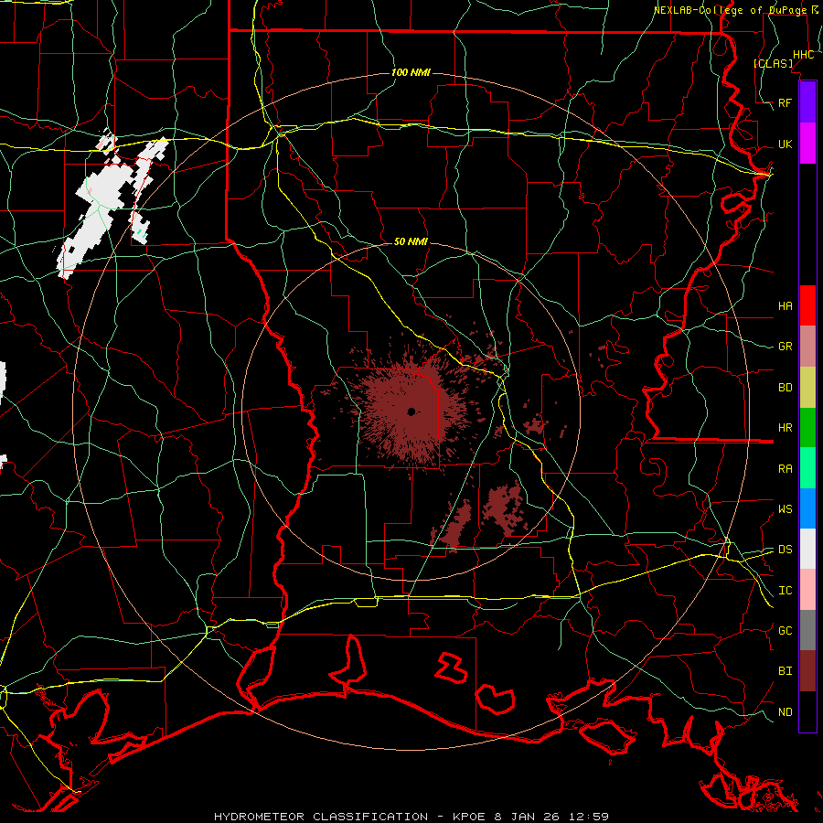Select the GR salmon color swatch

coord(807,347)
